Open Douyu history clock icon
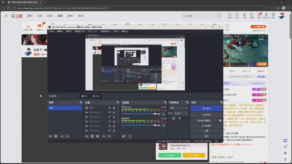Image resolution: width=292 pixels, height=164 pixels. pyautogui.click(x=230, y=16)
